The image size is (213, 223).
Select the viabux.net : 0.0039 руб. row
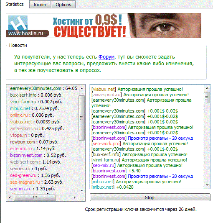[x=35, y=122]
